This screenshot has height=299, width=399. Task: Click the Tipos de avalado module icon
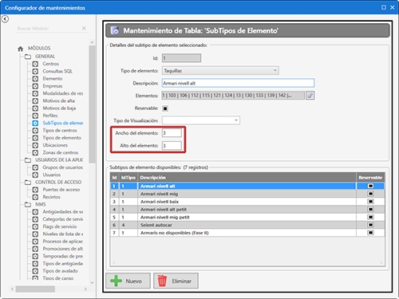click(x=35, y=271)
